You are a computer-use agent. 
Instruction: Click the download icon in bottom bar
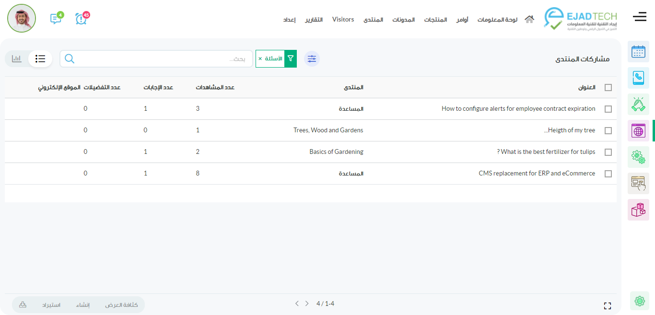tap(23, 304)
